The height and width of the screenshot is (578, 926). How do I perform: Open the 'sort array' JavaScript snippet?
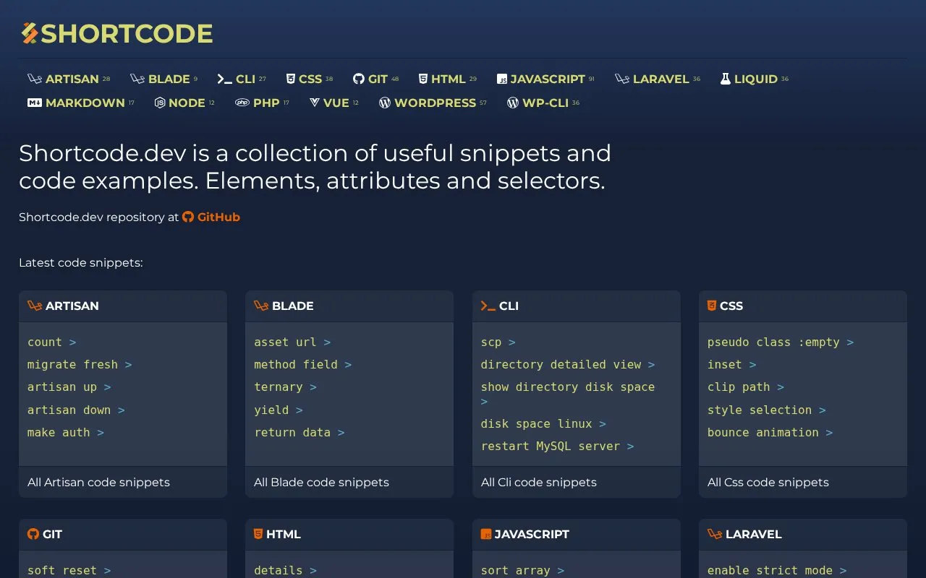coord(522,570)
